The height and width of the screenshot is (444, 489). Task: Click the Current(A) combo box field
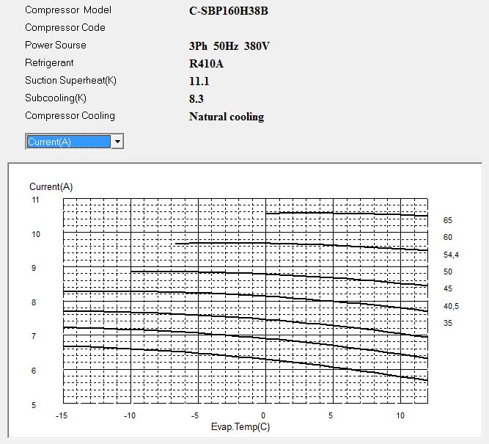[x=67, y=142]
